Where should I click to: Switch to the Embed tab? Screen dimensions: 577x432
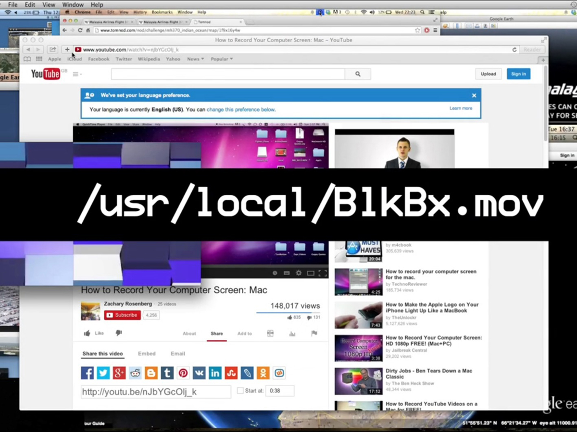147,354
